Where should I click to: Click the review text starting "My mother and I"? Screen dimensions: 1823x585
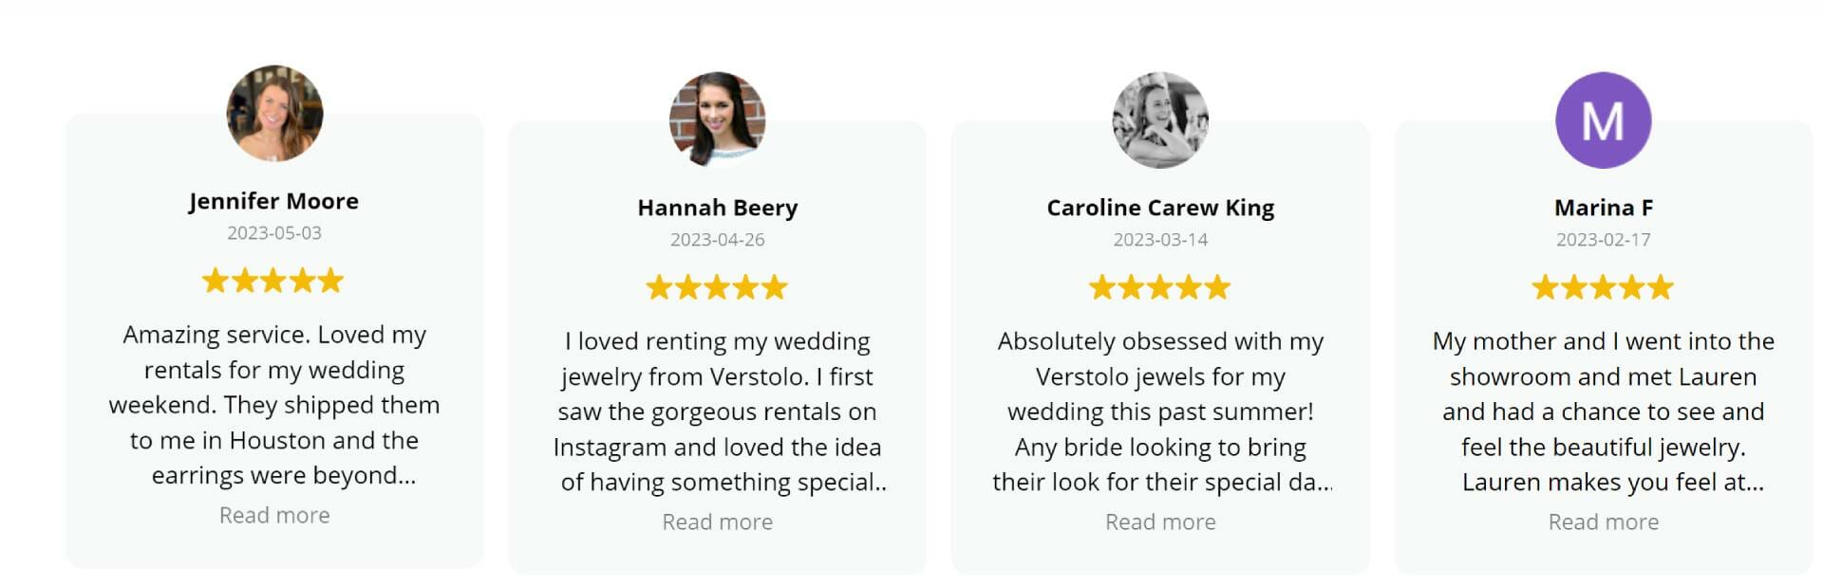[1603, 411]
